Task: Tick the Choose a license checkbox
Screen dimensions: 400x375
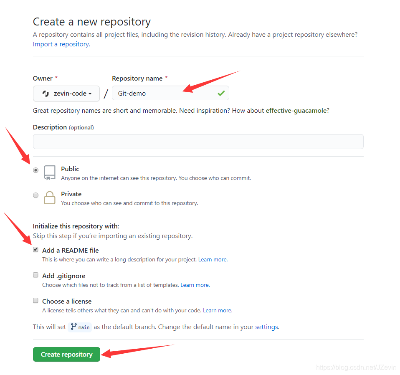Action: [x=36, y=301]
